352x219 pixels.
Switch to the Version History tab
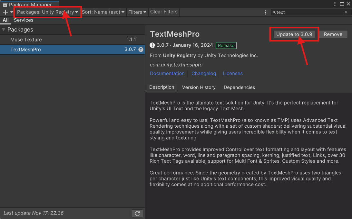199,87
